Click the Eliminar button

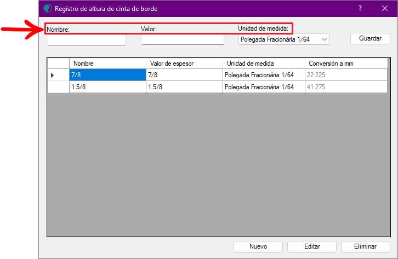366,246
